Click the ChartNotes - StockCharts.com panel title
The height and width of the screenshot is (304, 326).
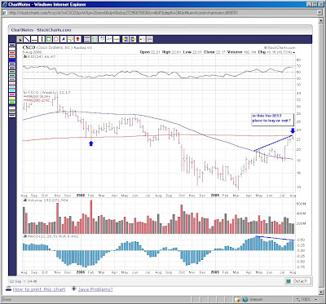(41, 30)
